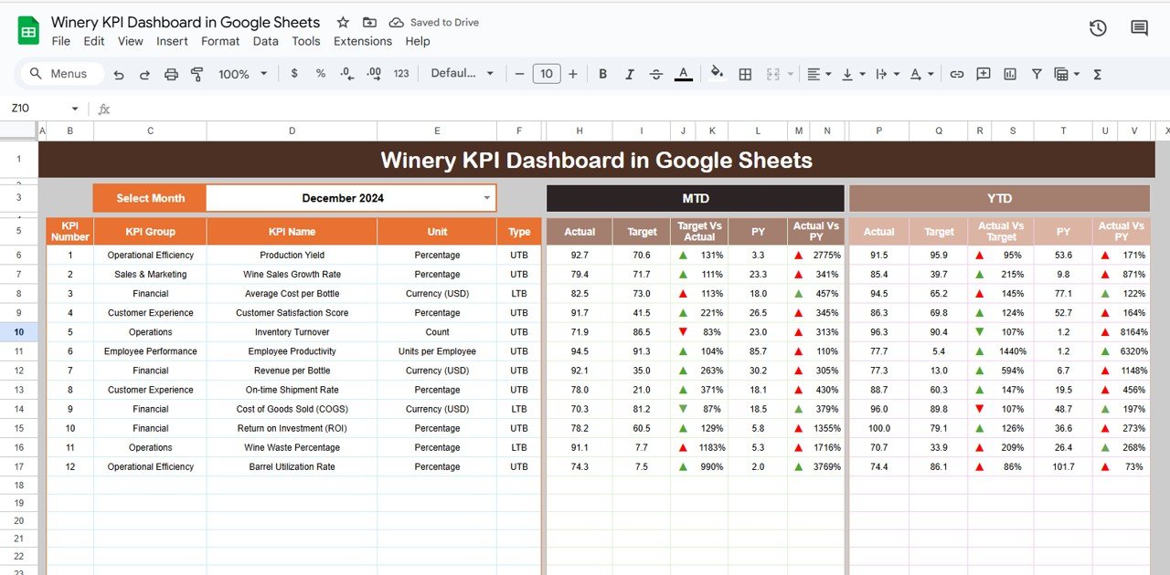The image size is (1170, 575).
Task: Toggle Strikethrough formatting
Action: point(655,74)
